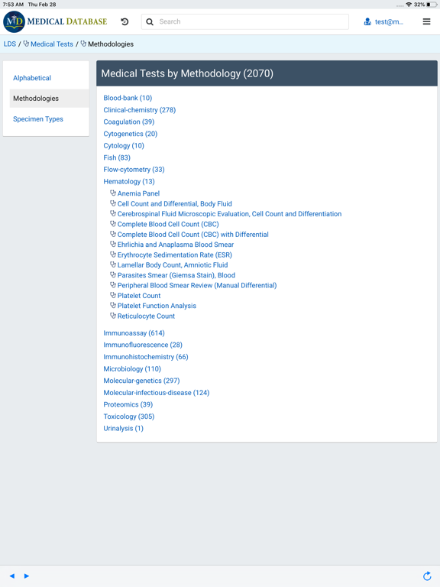Open Parasites Smear (Giemsa Stain), Blood

pos(176,275)
